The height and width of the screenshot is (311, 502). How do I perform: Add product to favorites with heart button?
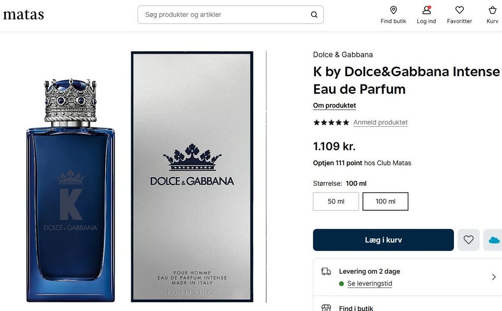coord(469,240)
